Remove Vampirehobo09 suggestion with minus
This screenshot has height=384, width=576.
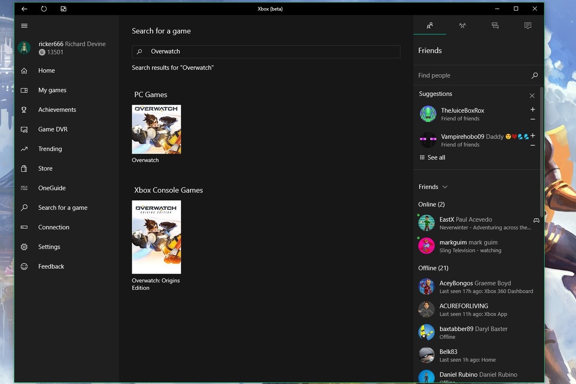533,145
